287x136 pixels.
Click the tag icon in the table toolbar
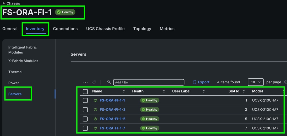click(94, 82)
